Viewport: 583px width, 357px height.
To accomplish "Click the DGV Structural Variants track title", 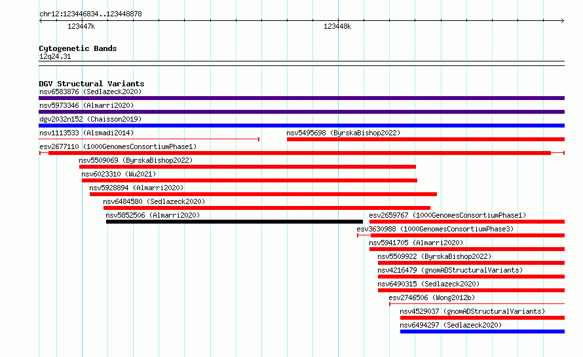I will tap(92, 84).
